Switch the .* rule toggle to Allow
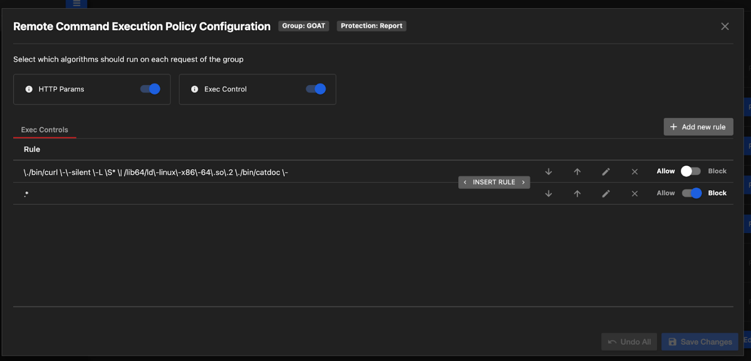The image size is (751, 361). [x=691, y=193]
